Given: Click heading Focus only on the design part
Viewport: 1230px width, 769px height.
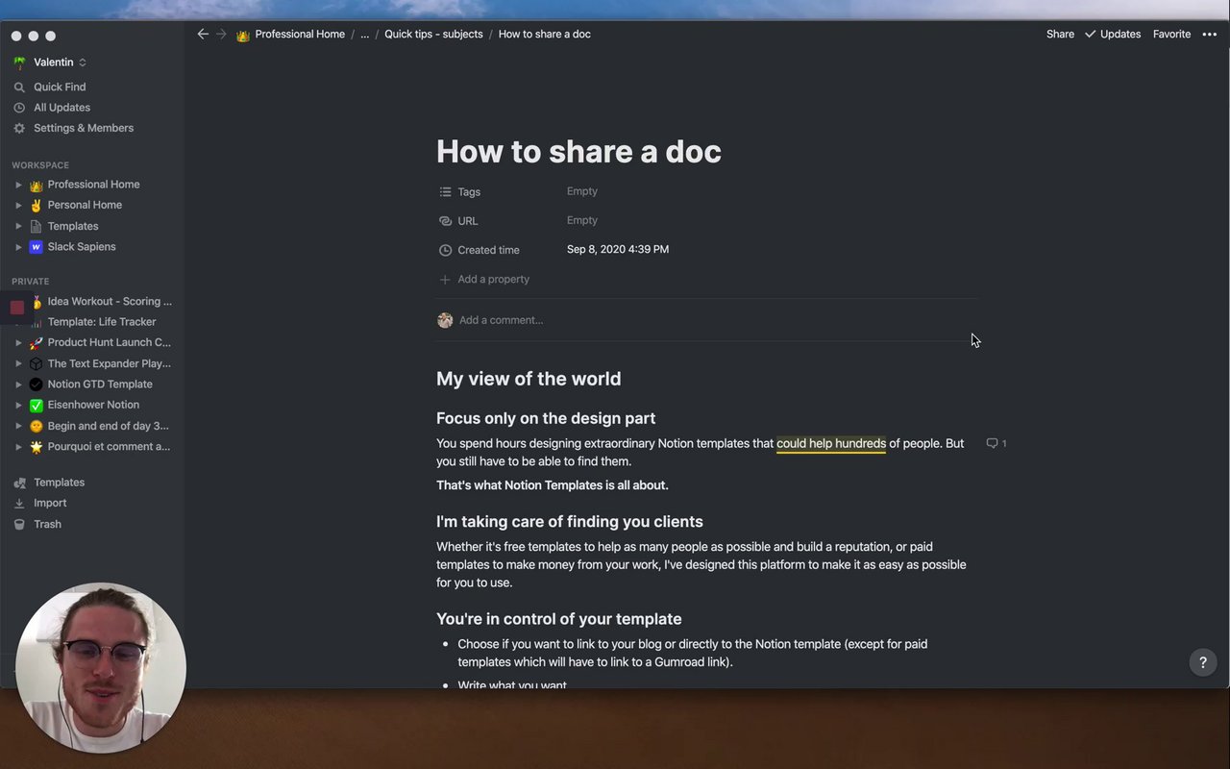Looking at the screenshot, I should click(x=546, y=418).
